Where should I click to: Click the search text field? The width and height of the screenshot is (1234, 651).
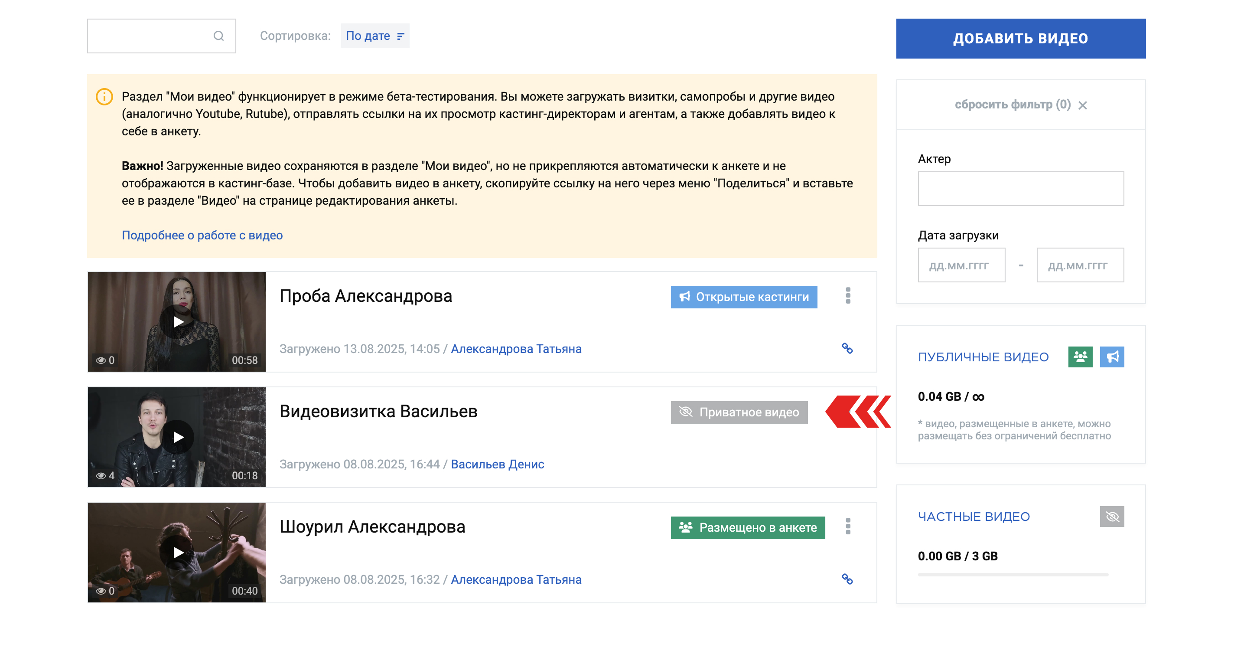click(161, 36)
